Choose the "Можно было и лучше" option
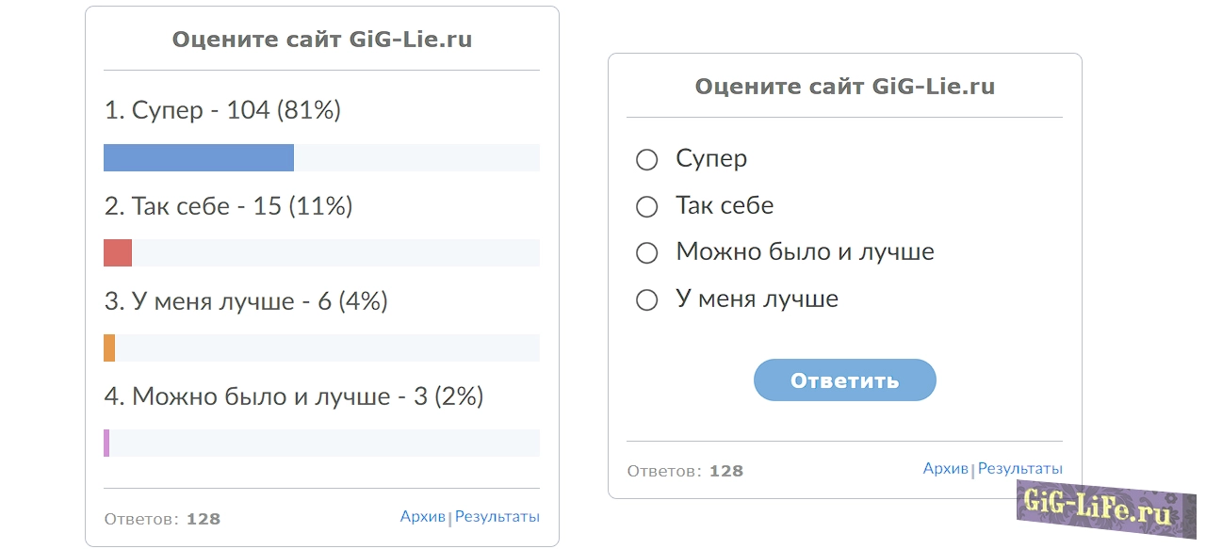The height and width of the screenshot is (549, 1206). (x=646, y=252)
